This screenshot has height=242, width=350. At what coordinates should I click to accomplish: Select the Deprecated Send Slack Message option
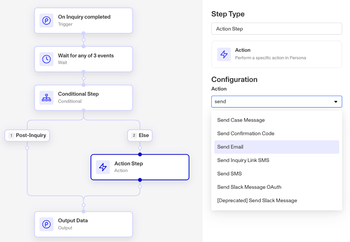point(276,201)
